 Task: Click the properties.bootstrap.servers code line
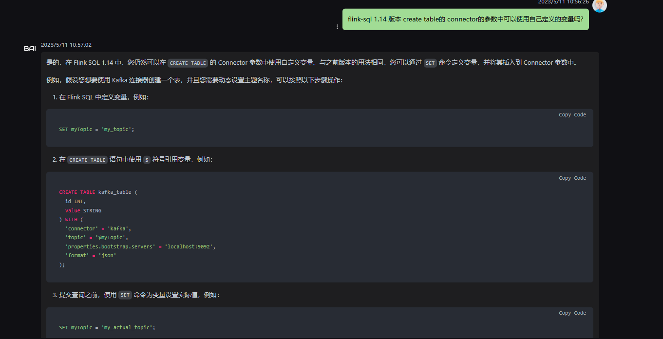point(140,247)
